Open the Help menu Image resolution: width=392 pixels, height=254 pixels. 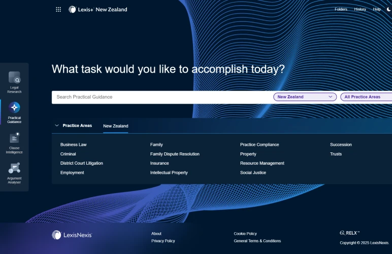point(377,9)
